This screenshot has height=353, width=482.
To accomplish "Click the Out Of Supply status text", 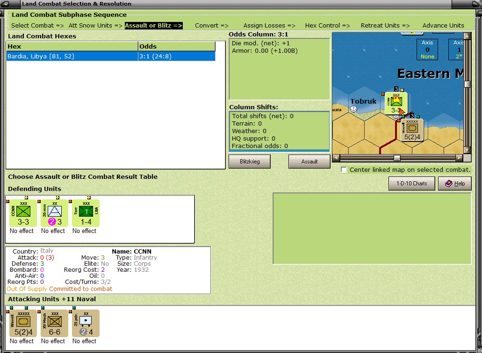I will (x=27, y=289).
